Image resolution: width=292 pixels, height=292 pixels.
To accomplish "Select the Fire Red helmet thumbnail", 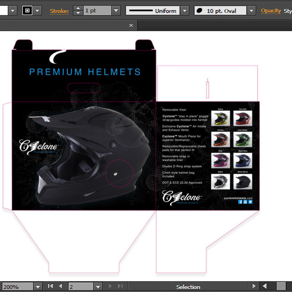I will tap(243, 119).
